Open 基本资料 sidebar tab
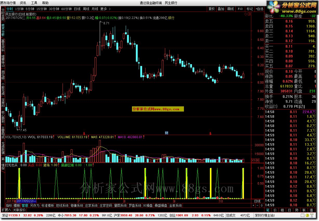This screenshot has width=319, height=221. [3, 45]
